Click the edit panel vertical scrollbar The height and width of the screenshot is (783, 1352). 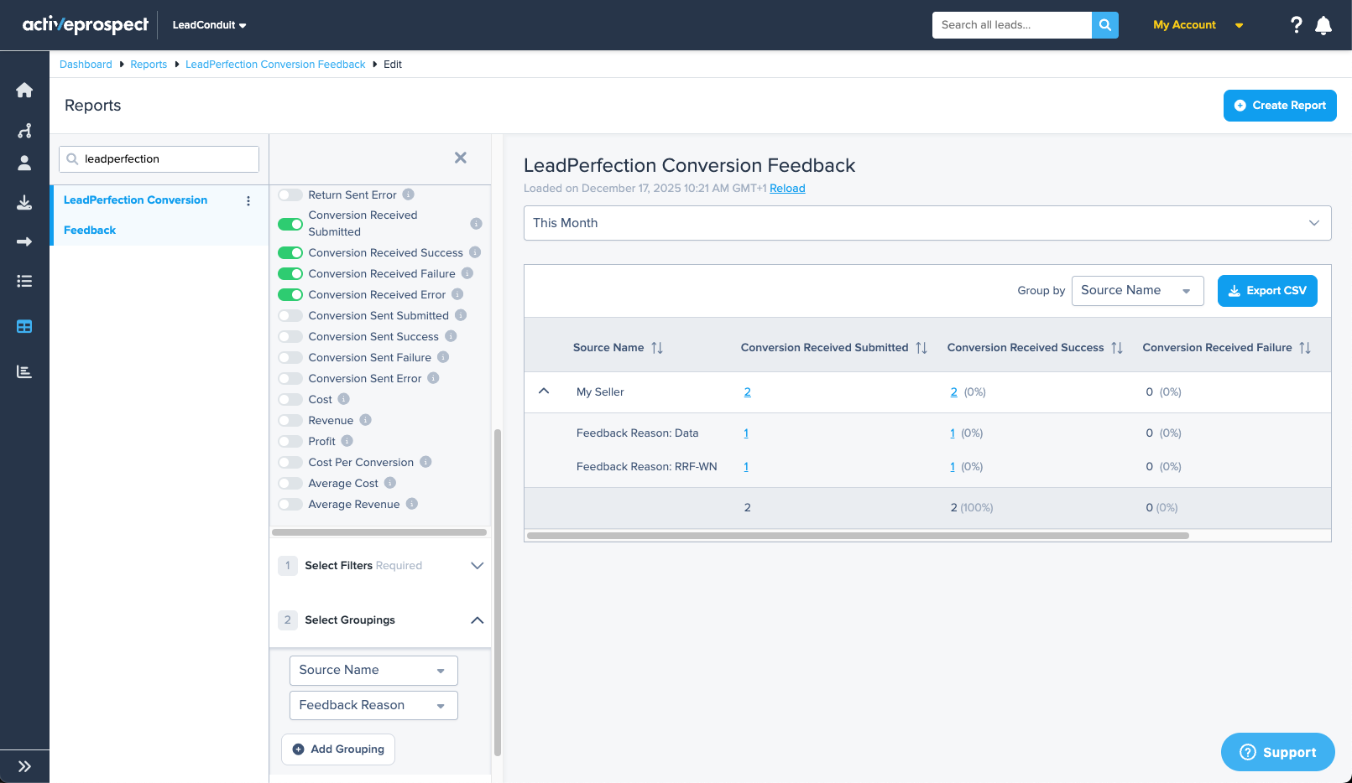point(498,593)
